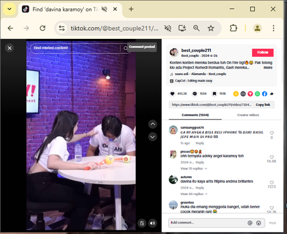
Task: Open Chrome extensions puzzle icon
Action: click(234, 28)
